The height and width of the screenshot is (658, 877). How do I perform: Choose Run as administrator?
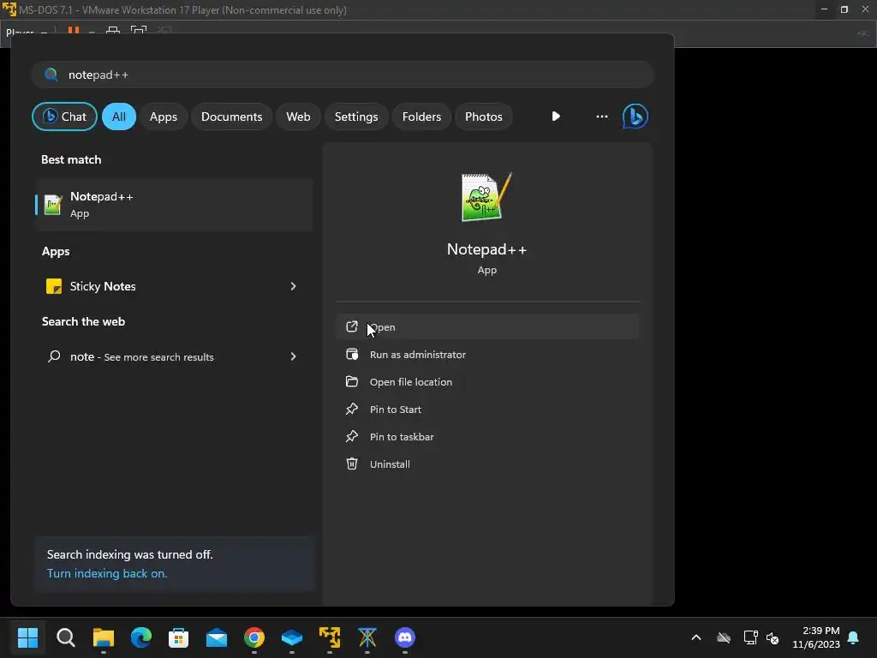(x=487, y=354)
